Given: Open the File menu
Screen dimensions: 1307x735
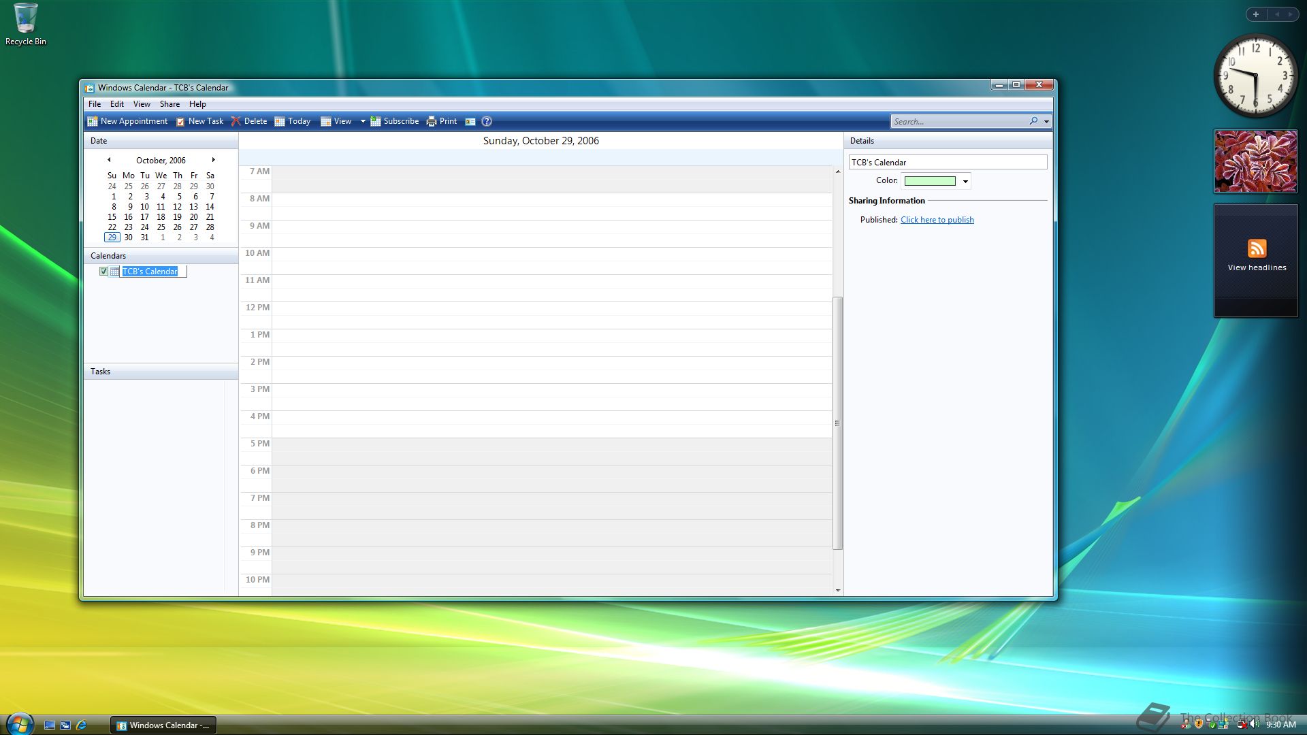Looking at the screenshot, I should click(x=95, y=104).
